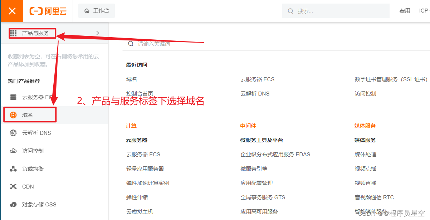Open 弹性加速计算实例 link
This screenshot has height=220, width=430.
[x=148, y=183]
